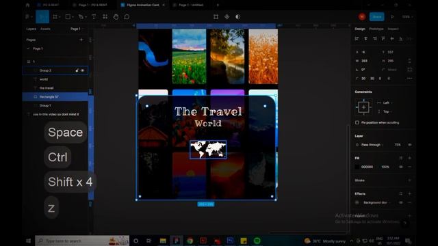Toggle constrain proportions link
Screen dimensions: 438x246
tap(409, 61)
